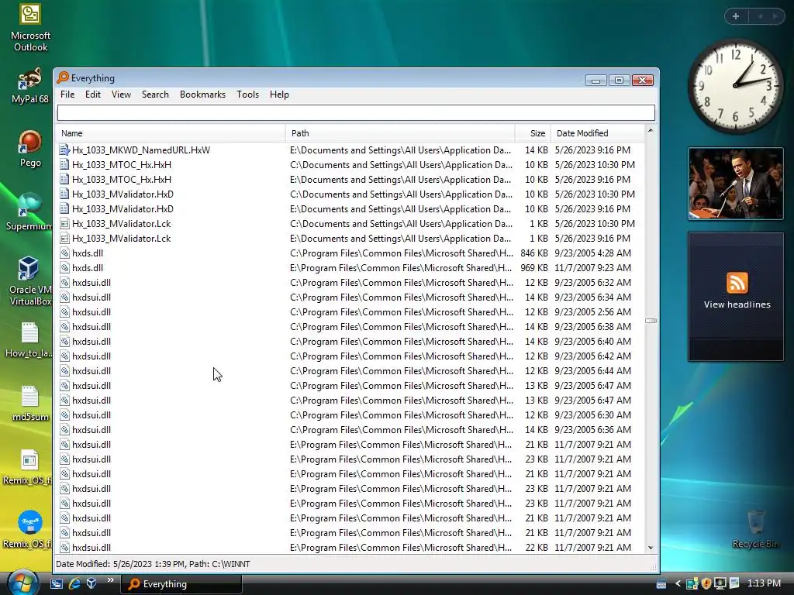Open the Bookmarks menu

(202, 95)
